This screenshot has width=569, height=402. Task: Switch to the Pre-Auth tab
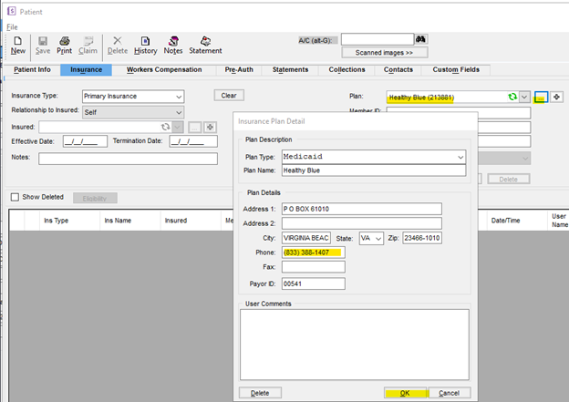[239, 69]
